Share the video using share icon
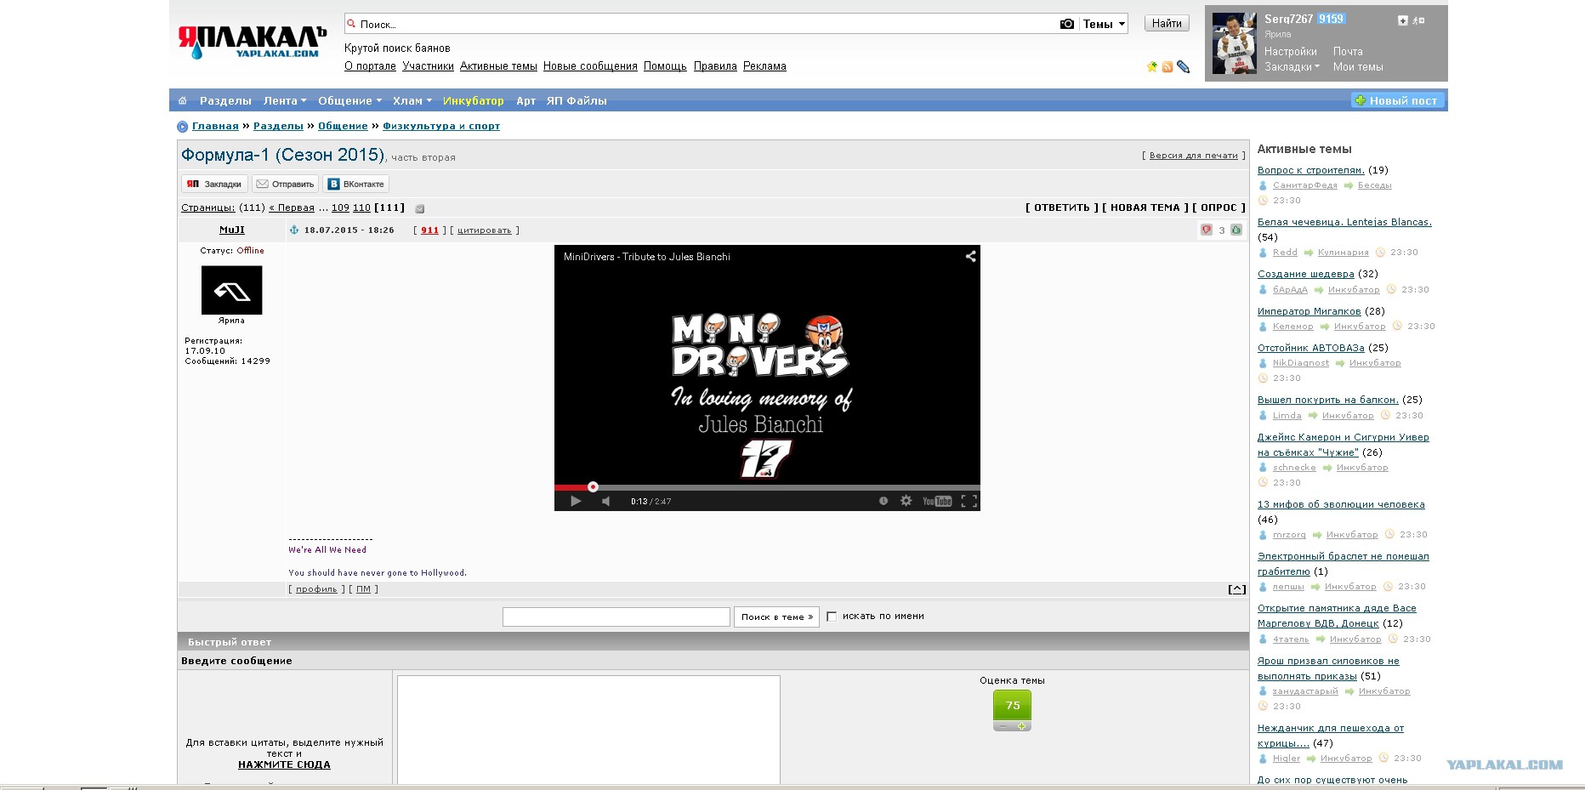The image size is (1585, 790). pyautogui.click(x=970, y=256)
